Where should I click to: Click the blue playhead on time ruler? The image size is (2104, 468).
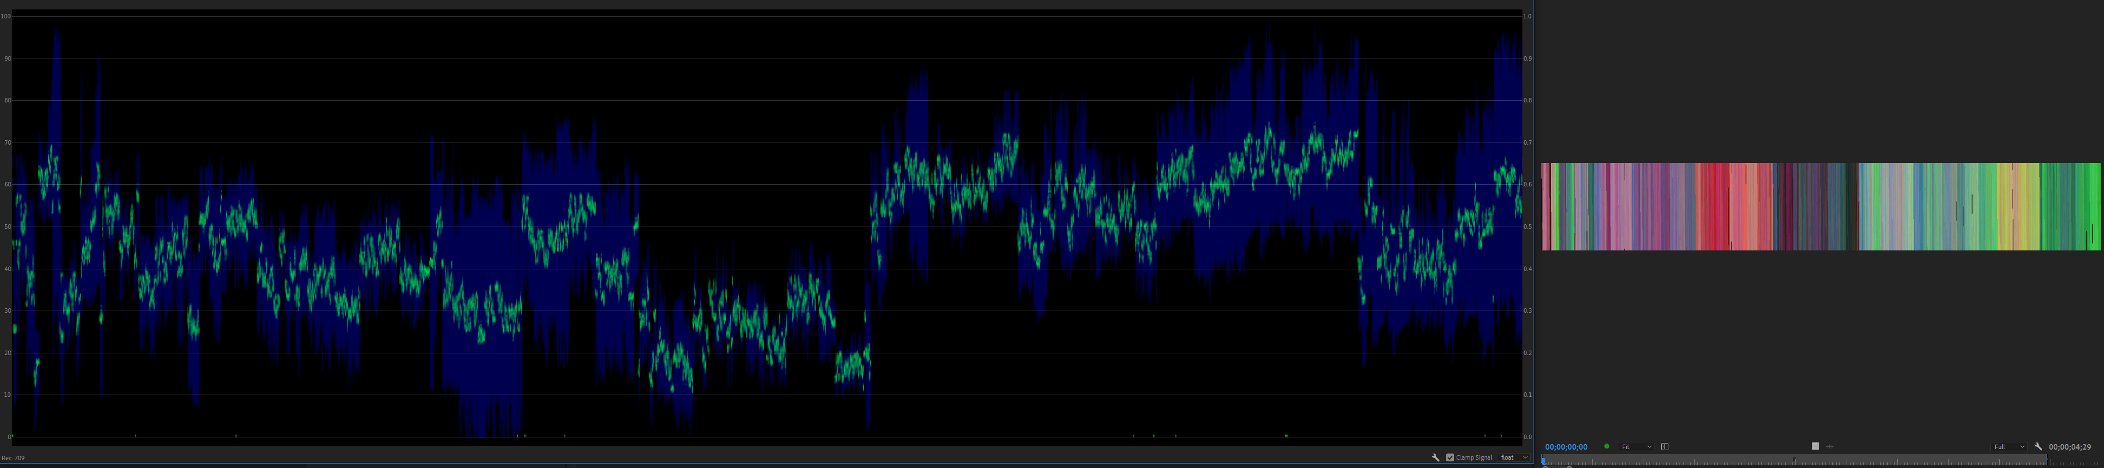coord(1544,461)
